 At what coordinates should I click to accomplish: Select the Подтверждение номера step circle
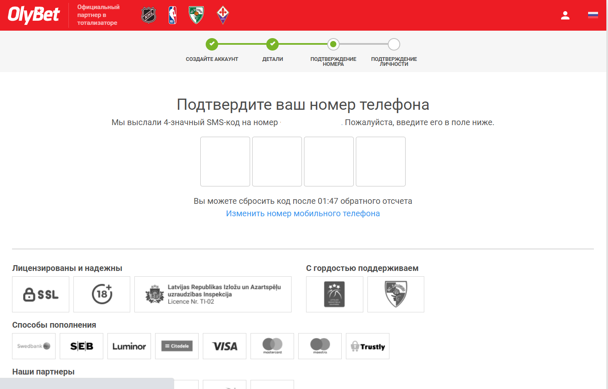tap(333, 44)
